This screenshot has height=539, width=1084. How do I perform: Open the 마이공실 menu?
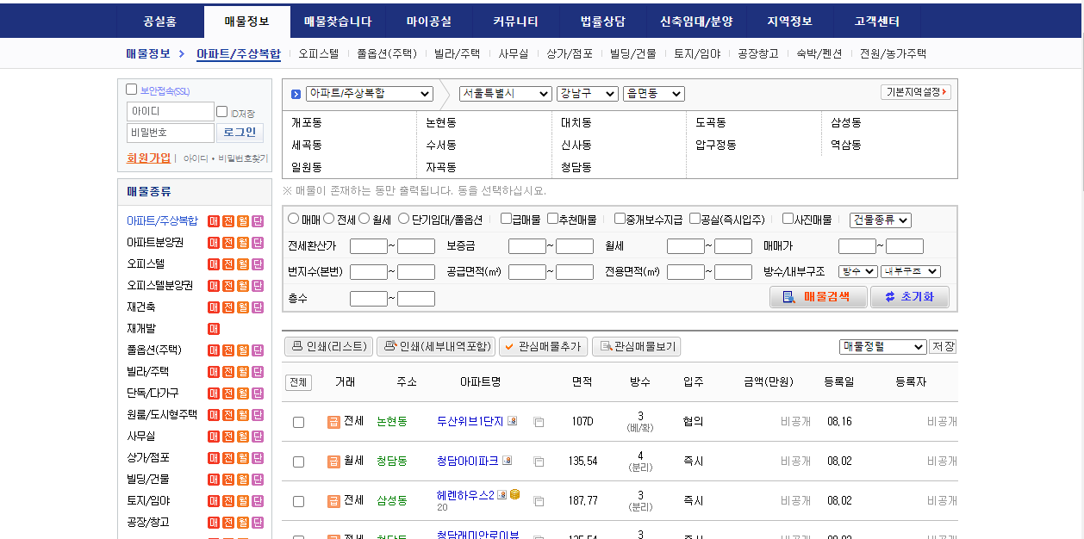(x=429, y=22)
